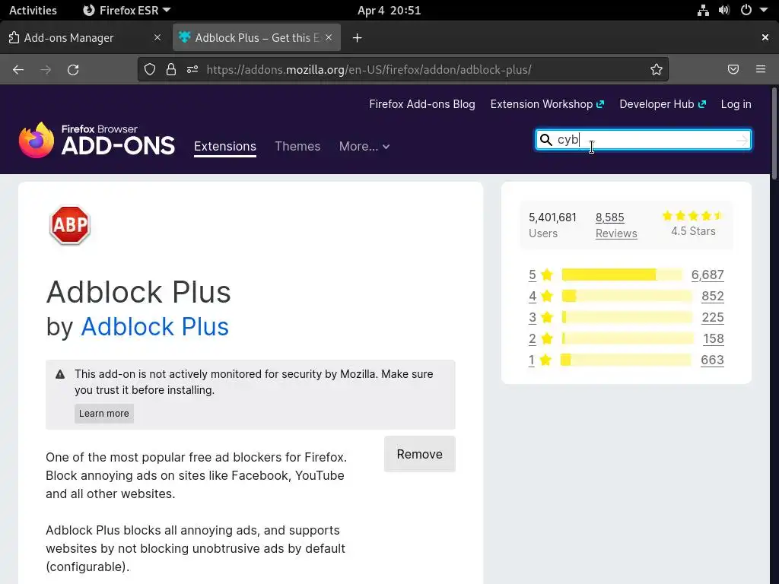Bookmark this page with the star icon
Image resolution: width=779 pixels, height=584 pixels.
coord(657,69)
